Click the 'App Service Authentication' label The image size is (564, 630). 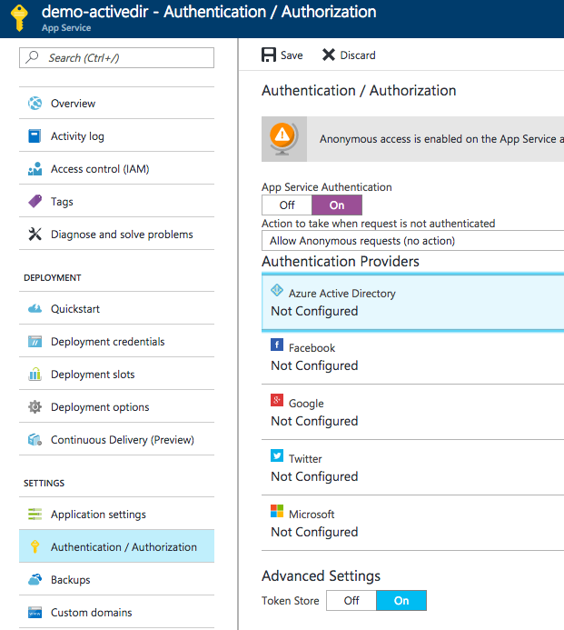point(327,187)
